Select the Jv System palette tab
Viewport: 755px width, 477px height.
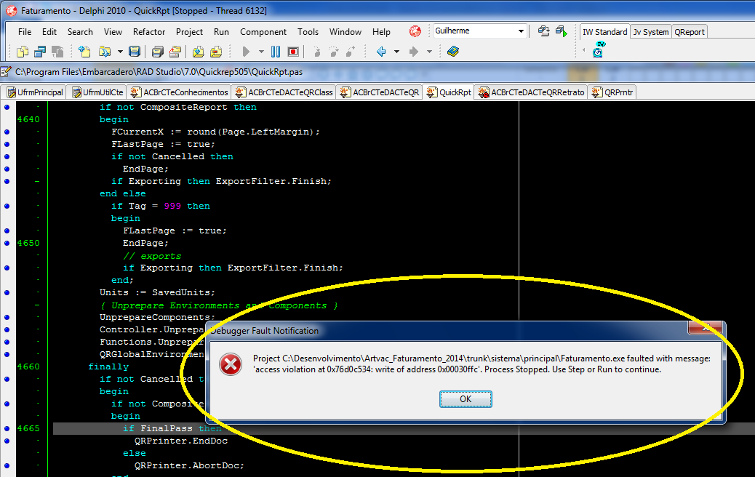650,32
